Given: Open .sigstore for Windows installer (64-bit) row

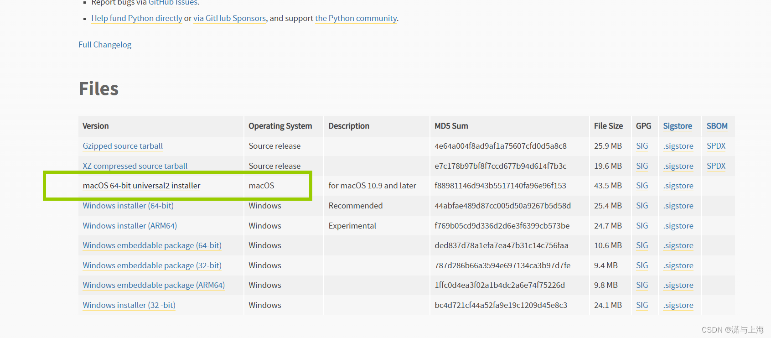Looking at the screenshot, I should point(678,206).
